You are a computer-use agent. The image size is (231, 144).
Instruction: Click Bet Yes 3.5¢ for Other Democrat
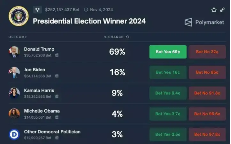tap(168, 134)
